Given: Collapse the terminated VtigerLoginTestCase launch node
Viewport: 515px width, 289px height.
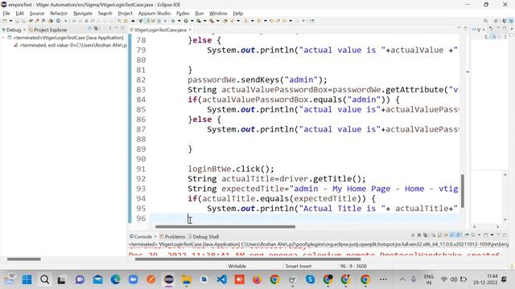Looking at the screenshot, I should click(3, 38).
